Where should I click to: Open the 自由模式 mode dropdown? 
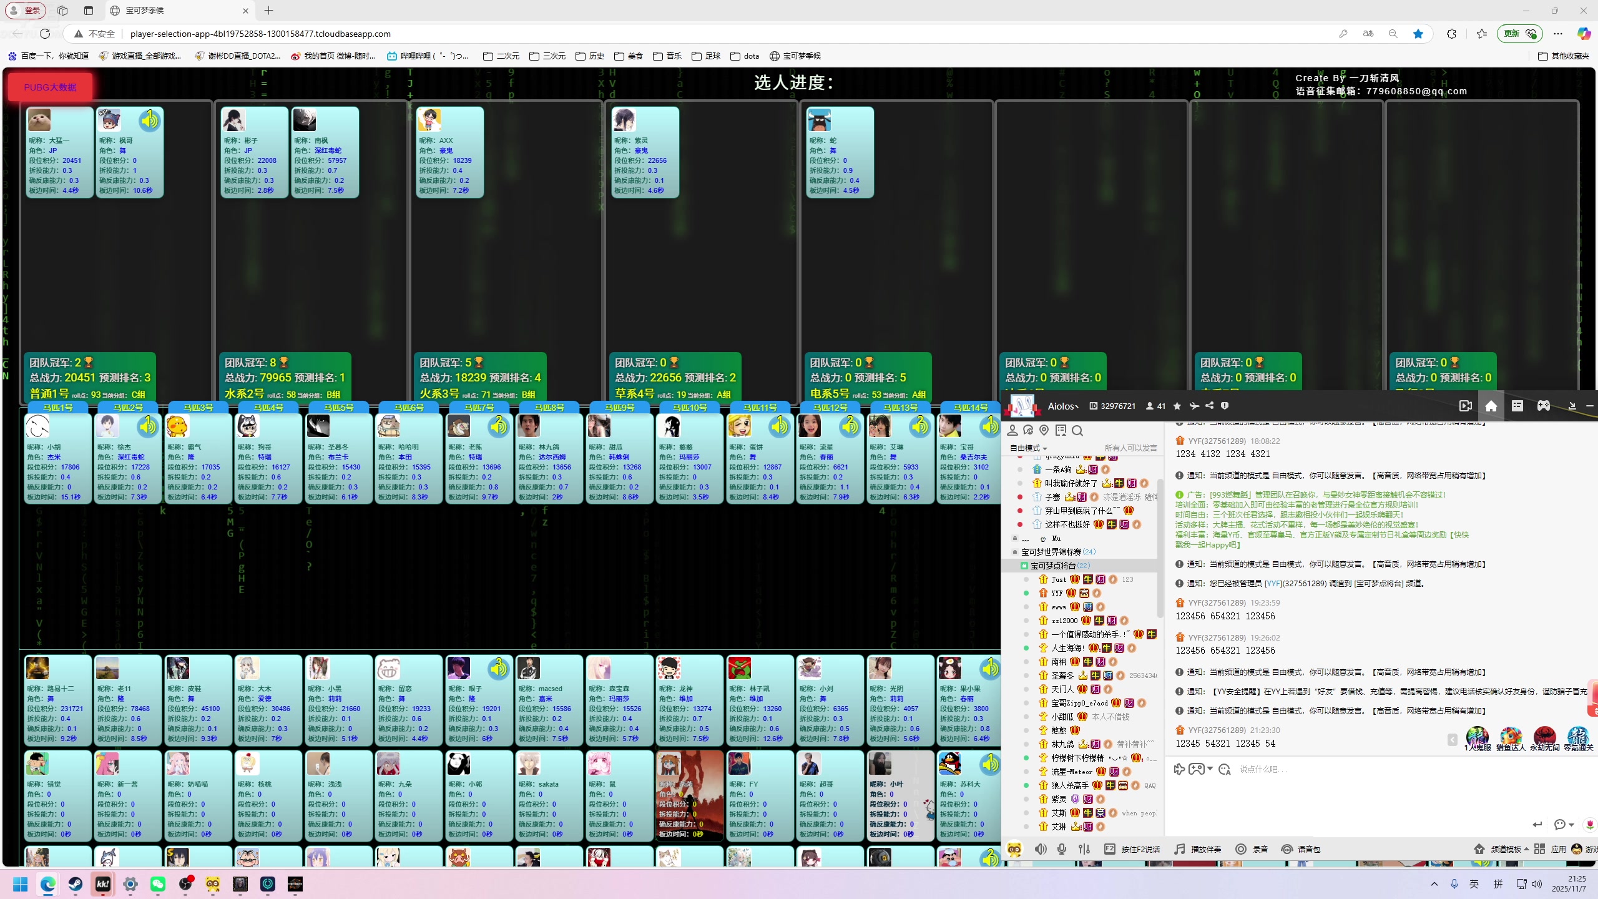(1028, 448)
